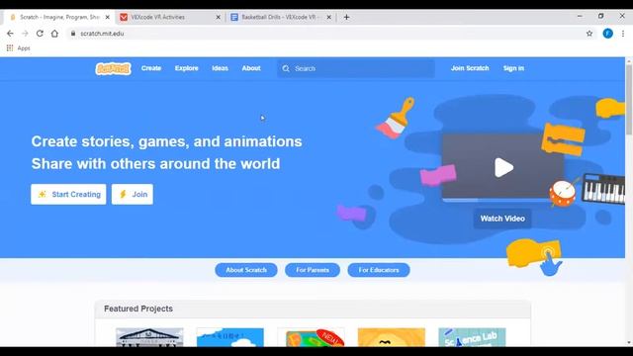Open the Chrome profile avatar

pyautogui.click(x=607, y=34)
